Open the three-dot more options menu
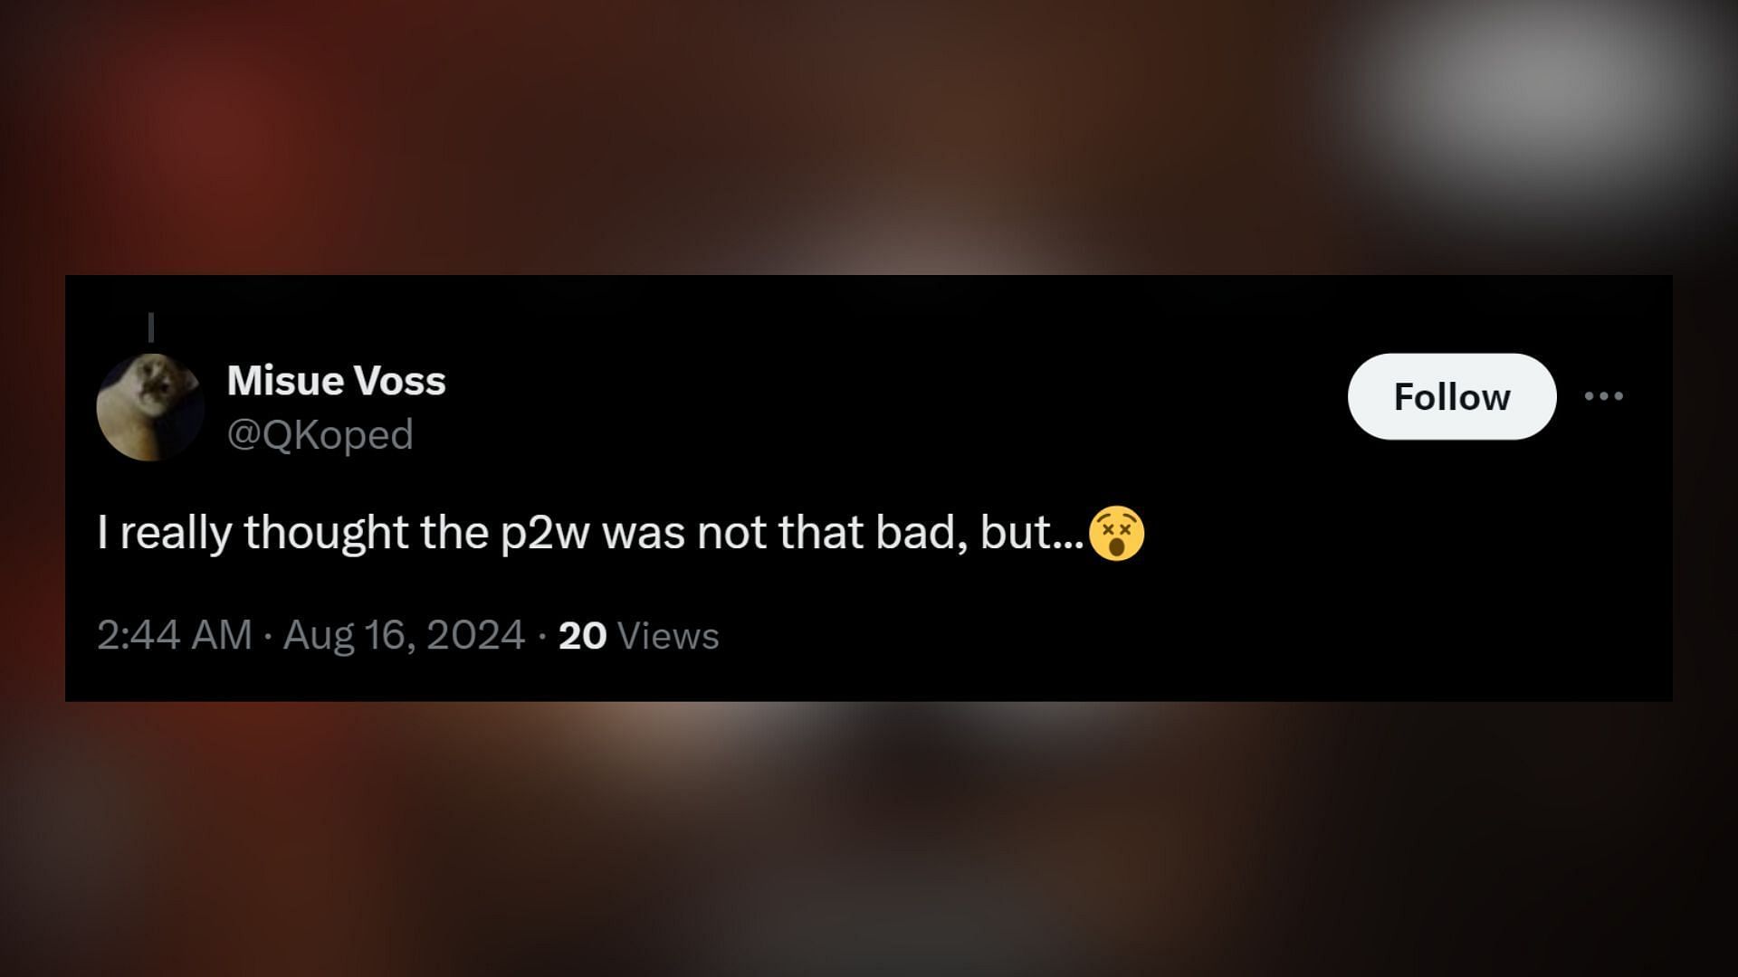The image size is (1738, 977). point(1603,396)
